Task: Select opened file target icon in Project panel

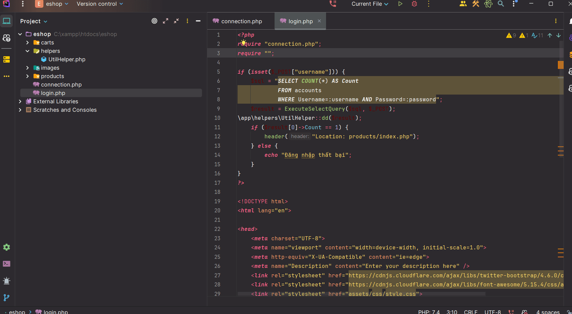Action: pyautogui.click(x=154, y=21)
